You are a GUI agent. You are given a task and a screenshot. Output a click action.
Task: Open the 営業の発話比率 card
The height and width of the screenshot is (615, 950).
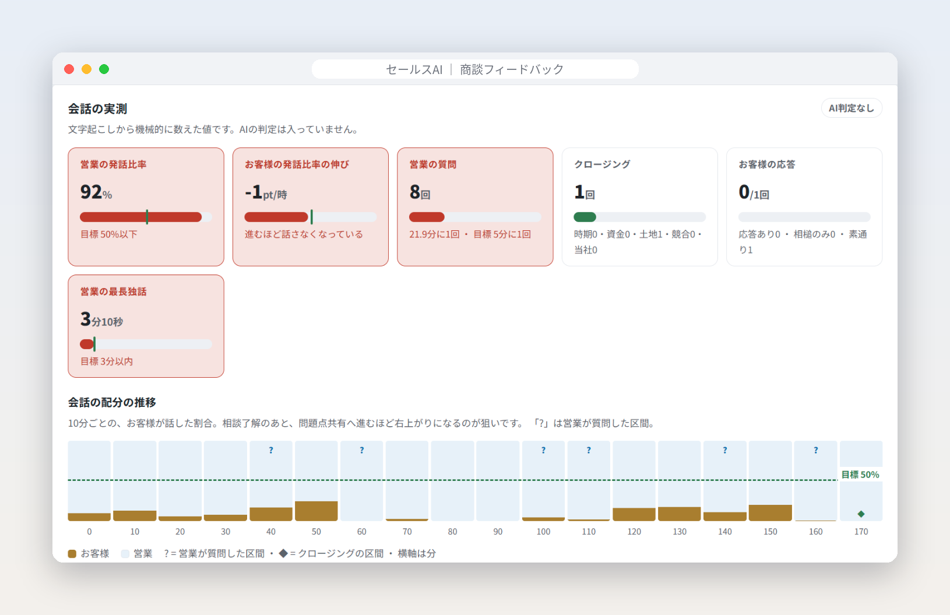click(146, 207)
